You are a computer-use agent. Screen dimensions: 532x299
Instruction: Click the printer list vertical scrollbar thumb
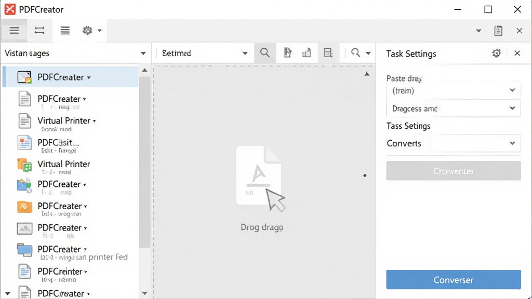tap(144, 162)
